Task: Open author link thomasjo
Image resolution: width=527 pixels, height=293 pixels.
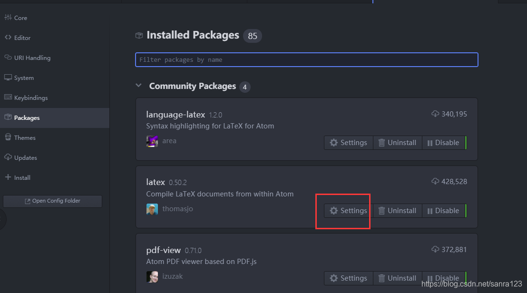Action: pyautogui.click(x=178, y=209)
